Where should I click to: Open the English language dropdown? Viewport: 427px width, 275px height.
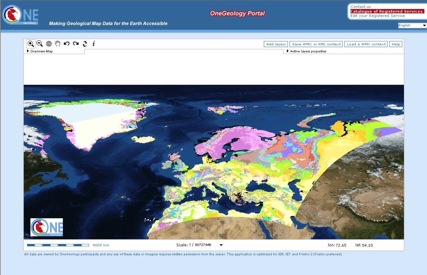point(412,25)
